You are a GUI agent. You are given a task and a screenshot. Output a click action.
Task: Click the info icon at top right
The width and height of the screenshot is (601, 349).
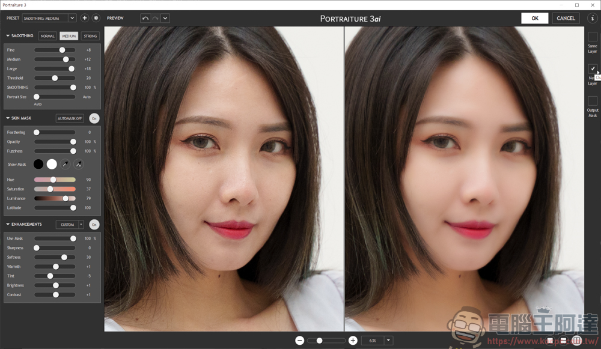pos(592,18)
